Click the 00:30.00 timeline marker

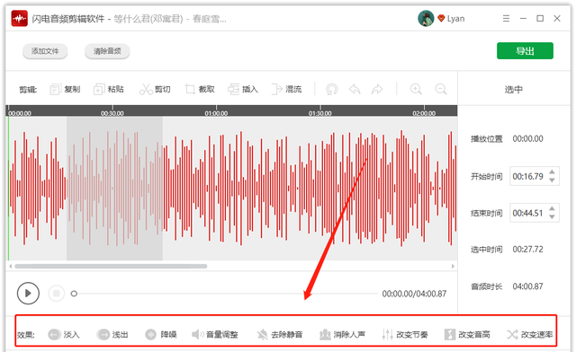coord(112,113)
